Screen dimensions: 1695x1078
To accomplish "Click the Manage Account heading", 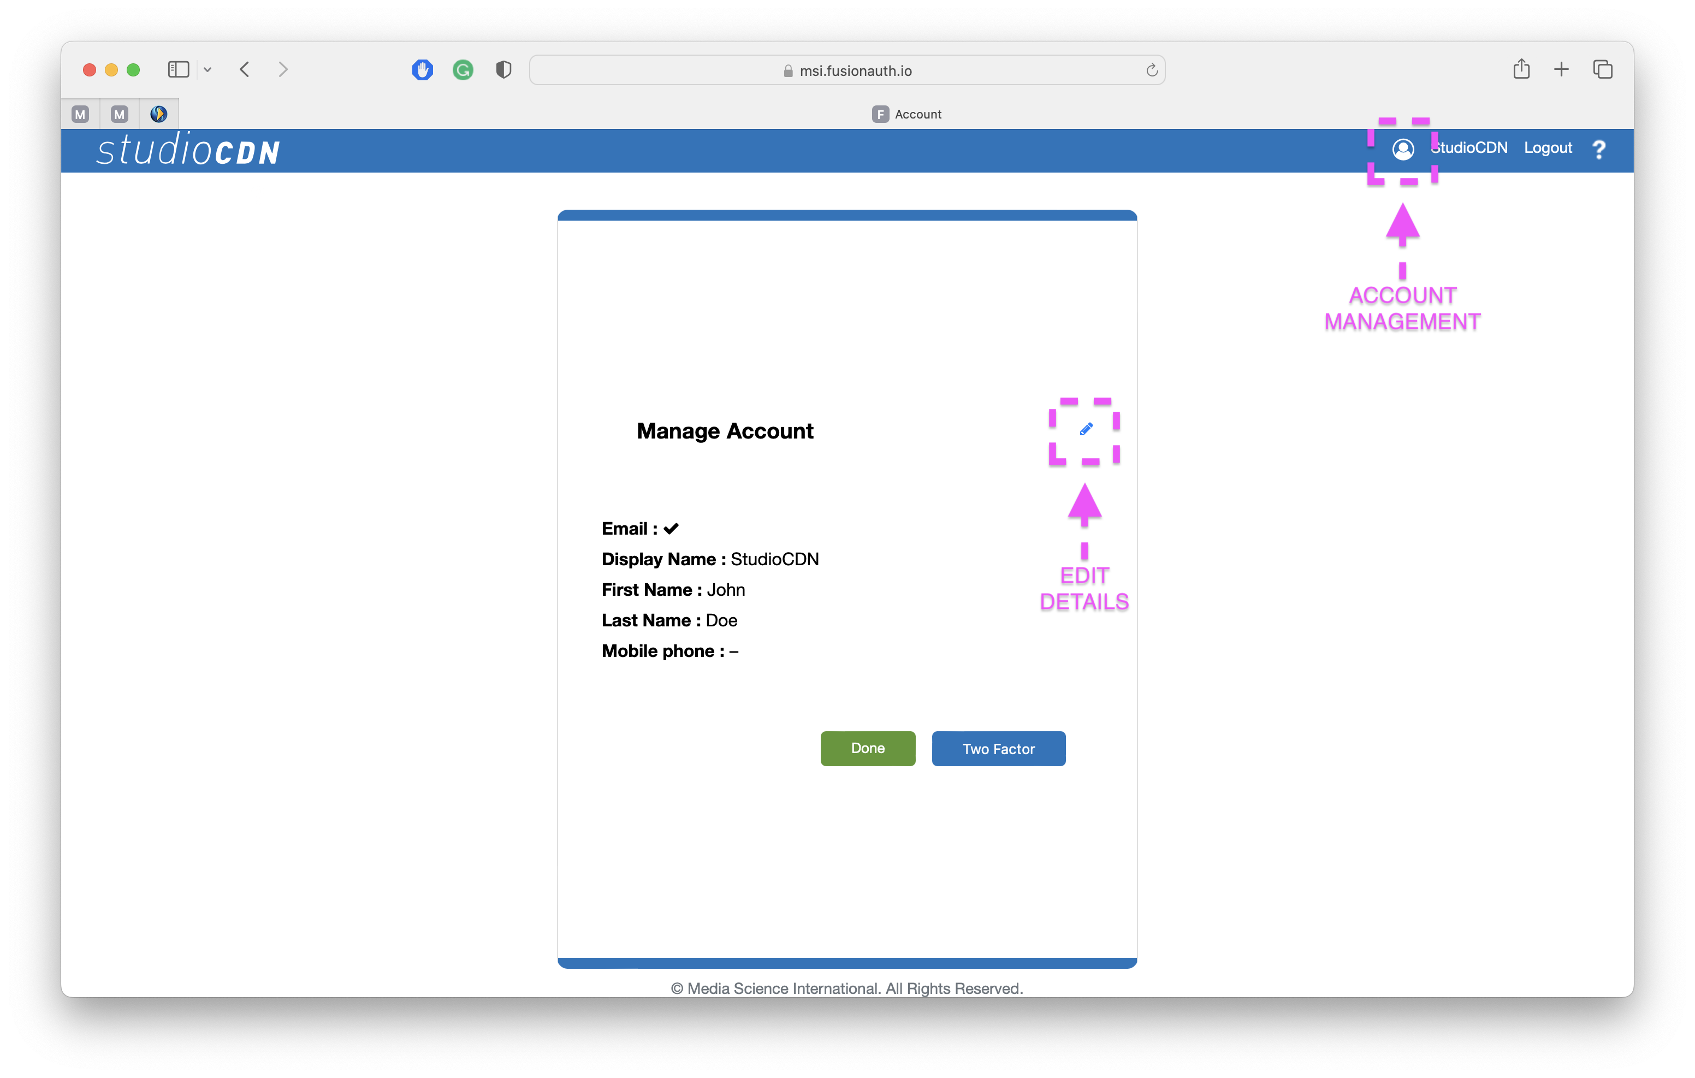I will click(x=724, y=431).
